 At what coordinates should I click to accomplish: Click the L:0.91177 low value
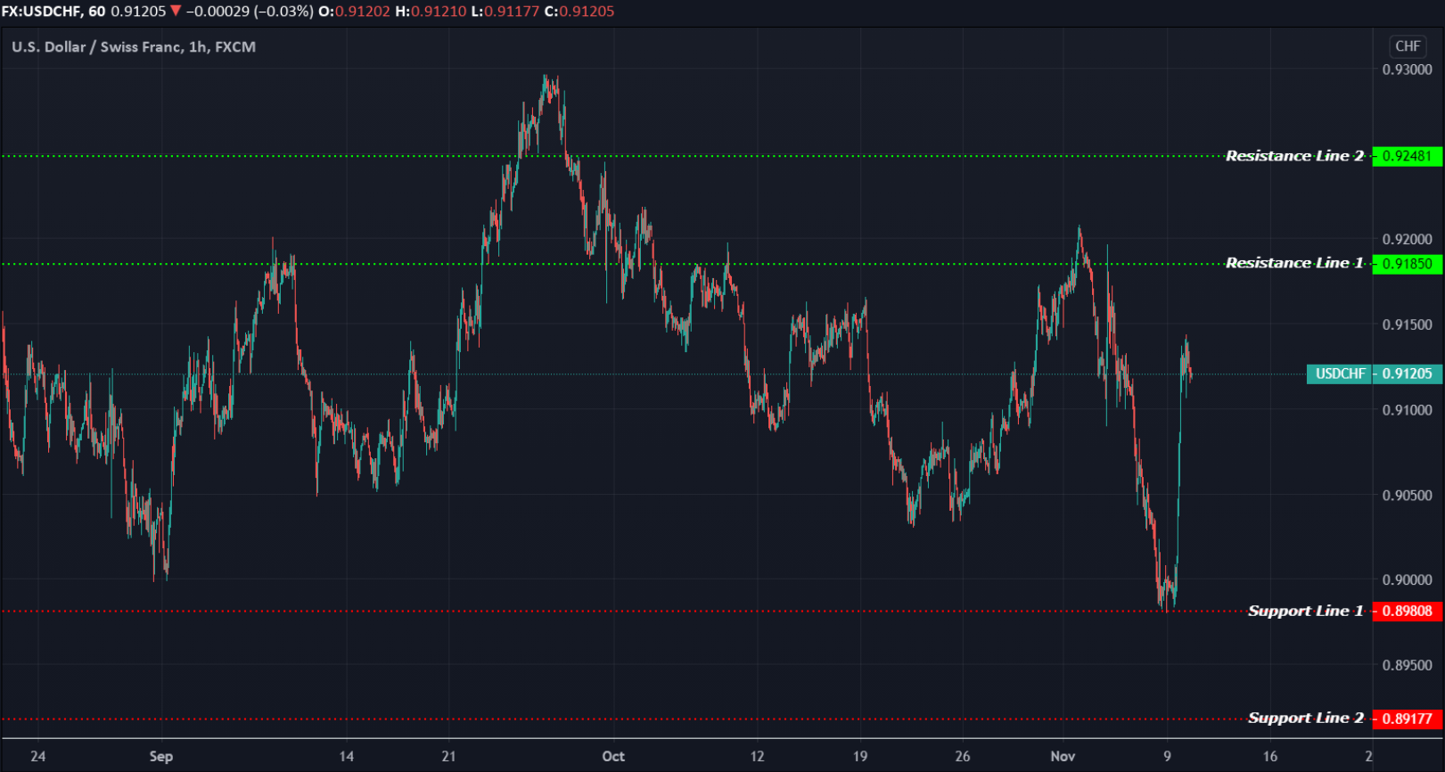505,12
